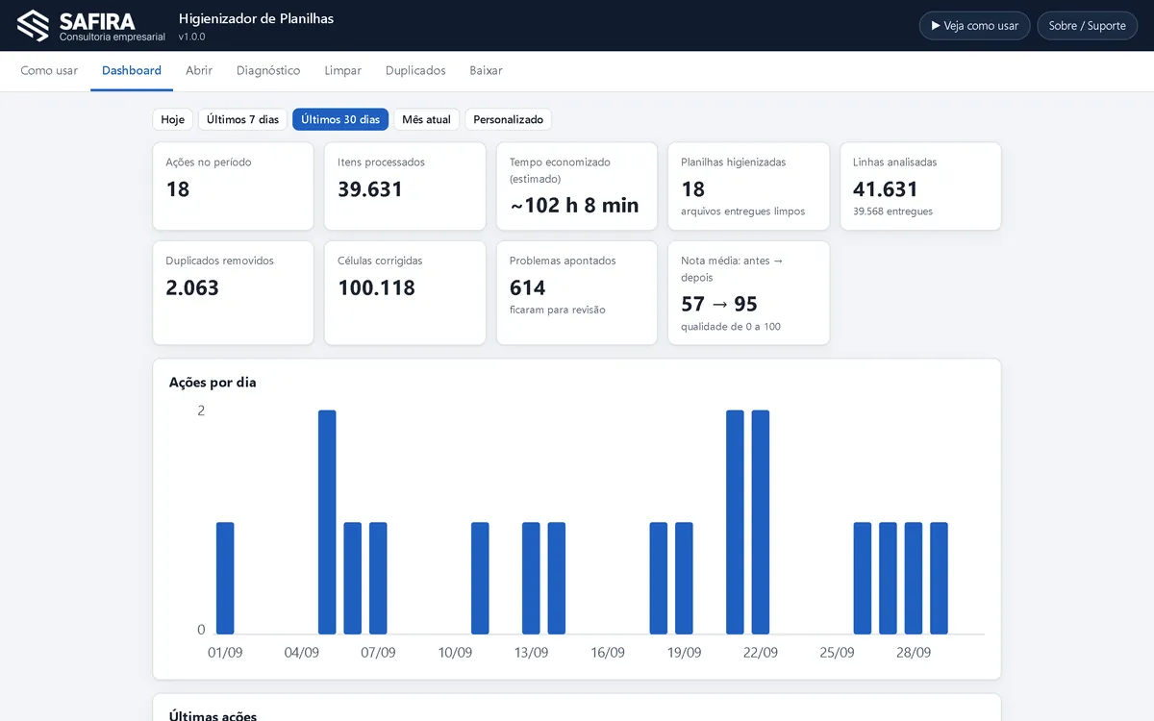Filter the dashboard by Hoje
The image size is (1154, 721).
(x=173, y=119)
